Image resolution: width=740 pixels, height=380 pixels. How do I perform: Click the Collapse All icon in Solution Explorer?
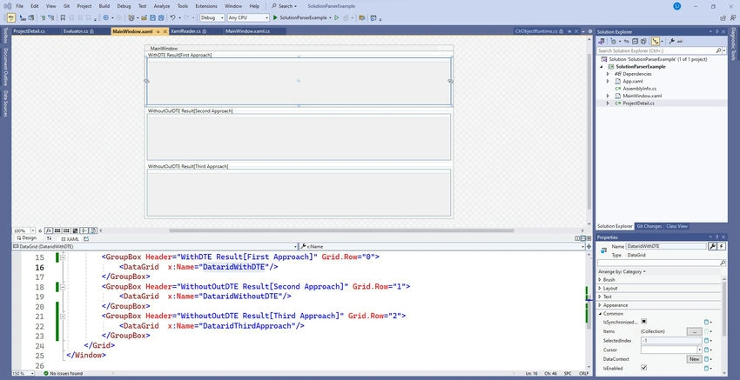tap(636, 42)
